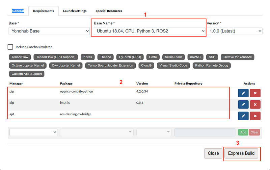Viewport: 270px width, 170px height.
Task: Click the Close button
Action: (x=213, y=153)
